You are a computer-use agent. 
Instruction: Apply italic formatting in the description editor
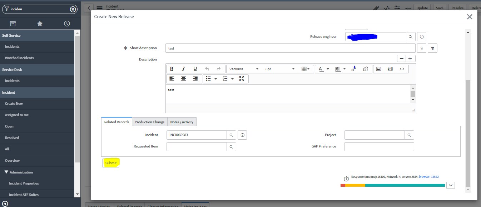click(x=183, y=68)
